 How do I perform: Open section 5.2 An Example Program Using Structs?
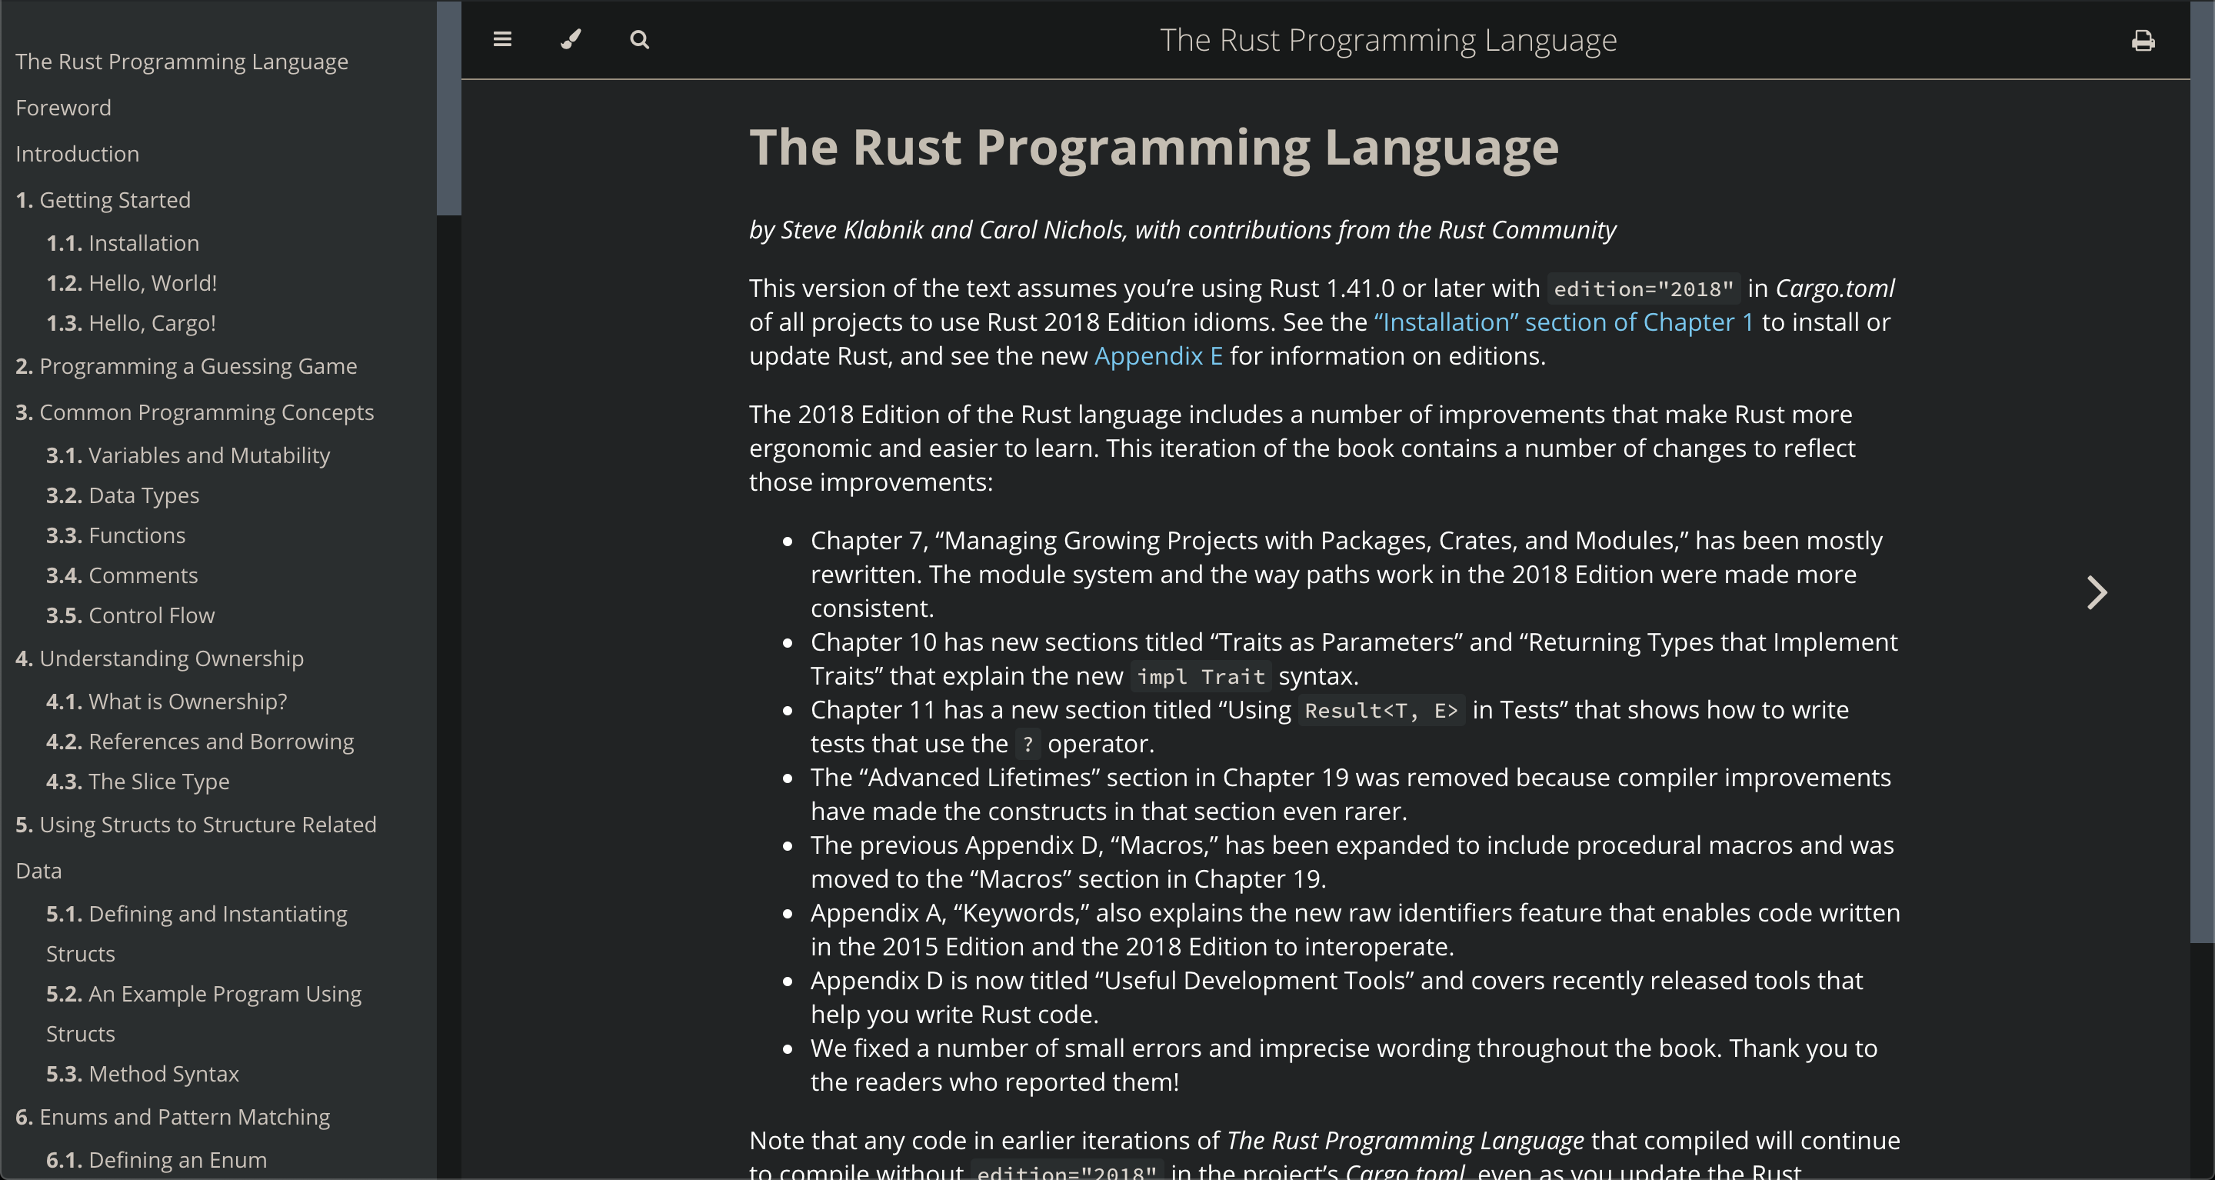(x=204, y=1013)
